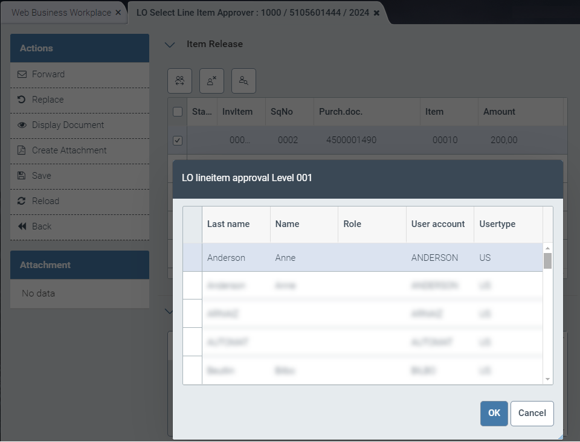Click the Save floppy disk icon

point(22,176)
